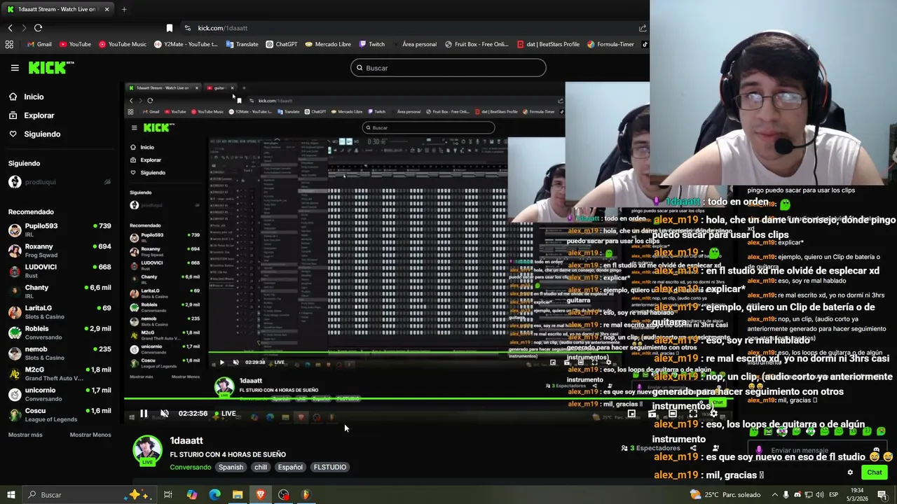Select the FLSTUDIO tag
This screenshot has height=504, width=897.
pos(330,467)
